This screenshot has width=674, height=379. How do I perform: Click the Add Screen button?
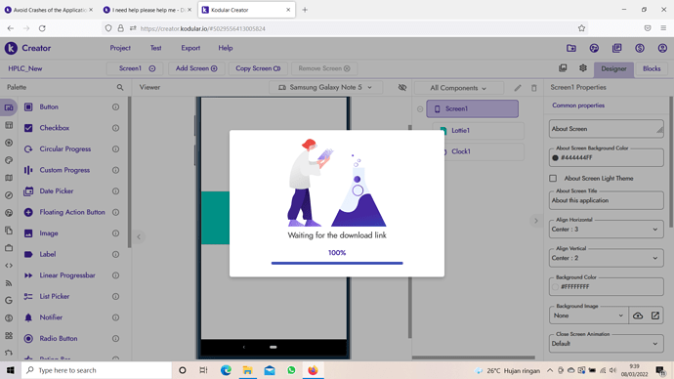coord(196,68)
